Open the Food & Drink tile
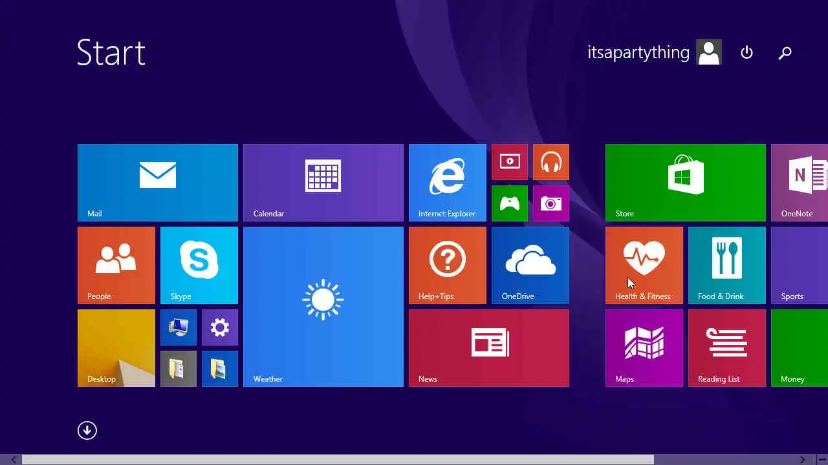The height and width of the screenshot is (465, 828). tap(727, 265)
